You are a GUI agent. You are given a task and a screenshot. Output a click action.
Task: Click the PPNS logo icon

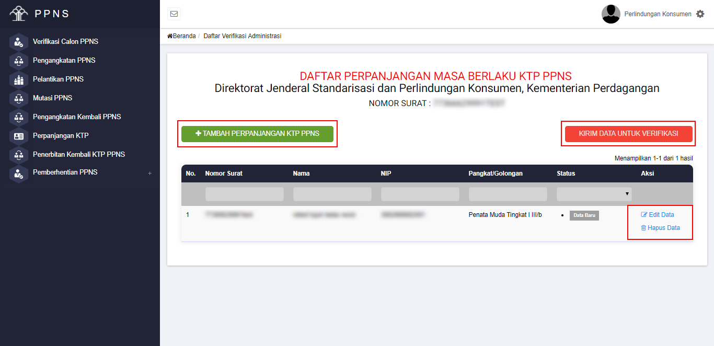tap(18, 14)
